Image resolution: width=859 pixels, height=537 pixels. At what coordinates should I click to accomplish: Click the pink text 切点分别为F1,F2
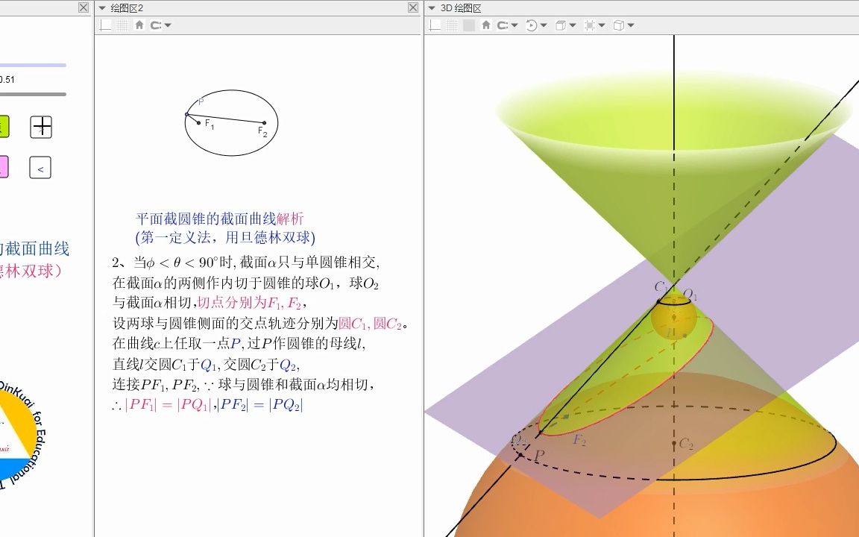pos(251,303)
